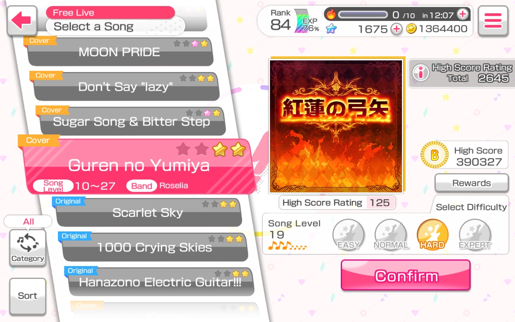Image resolution: width=515 pixels, height=322 pixels.
Task: Click the plus icon beside live boosts timer
Action: (463, 14)
